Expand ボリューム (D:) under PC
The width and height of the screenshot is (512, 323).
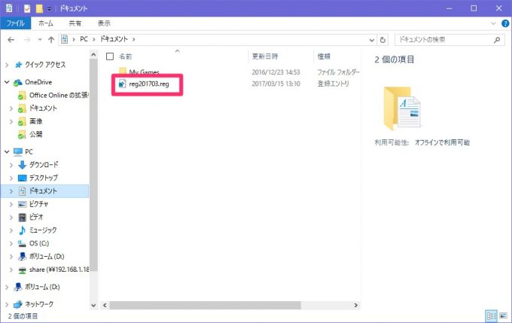point(11,257)
